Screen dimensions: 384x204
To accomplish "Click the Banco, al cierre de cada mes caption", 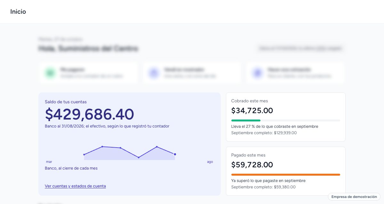I will coord(71,168).
